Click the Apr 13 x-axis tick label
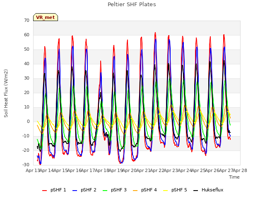Viewport: 265px width, 198px height. tap(33, 170)
